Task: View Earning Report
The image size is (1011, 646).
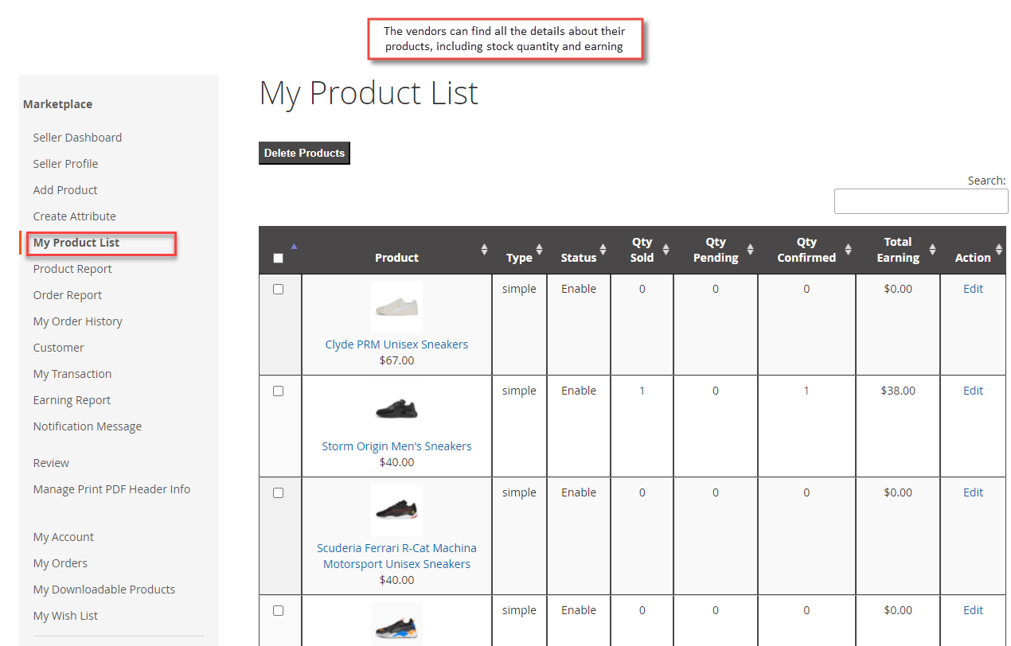Action: pyautogui.click(x=72, y=400)
